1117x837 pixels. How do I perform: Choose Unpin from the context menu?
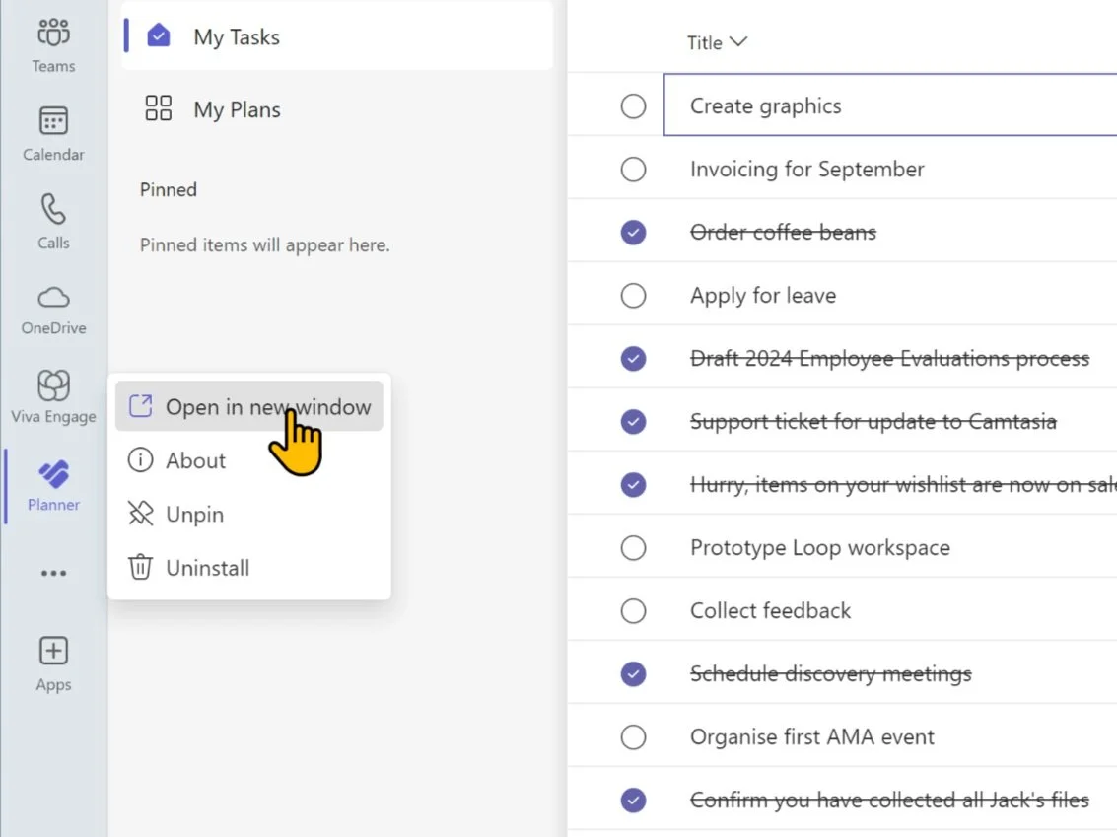(249, 514)
